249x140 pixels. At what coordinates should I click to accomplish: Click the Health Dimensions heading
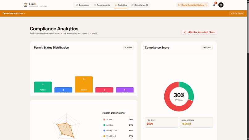click(x=113, y=113)
